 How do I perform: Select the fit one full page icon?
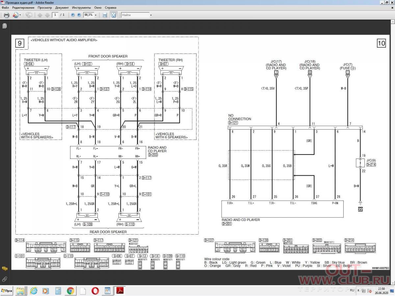pos(114,15)
